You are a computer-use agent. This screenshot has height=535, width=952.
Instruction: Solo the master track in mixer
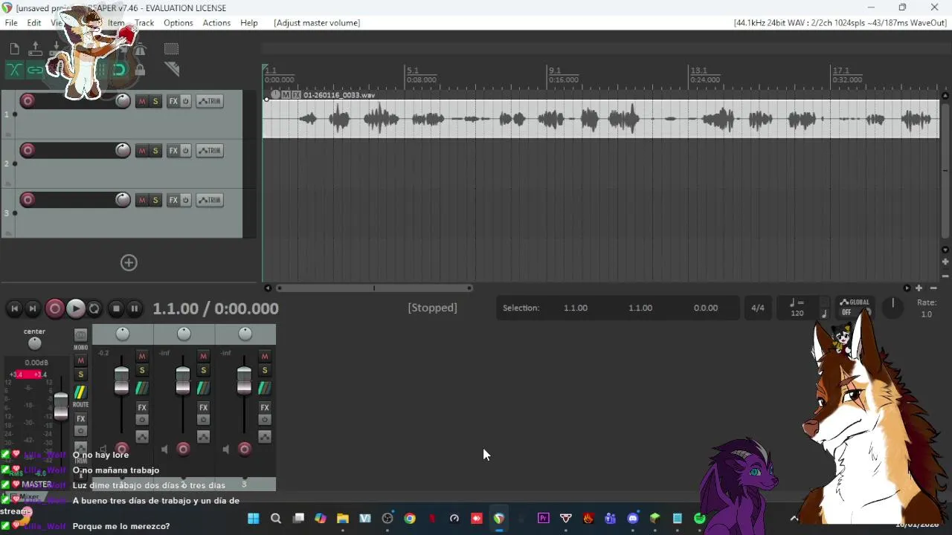point(80,374)
